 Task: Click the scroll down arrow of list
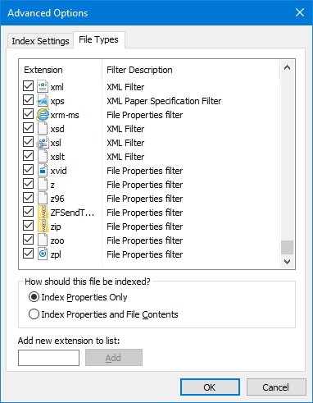[x=287, y=262]
